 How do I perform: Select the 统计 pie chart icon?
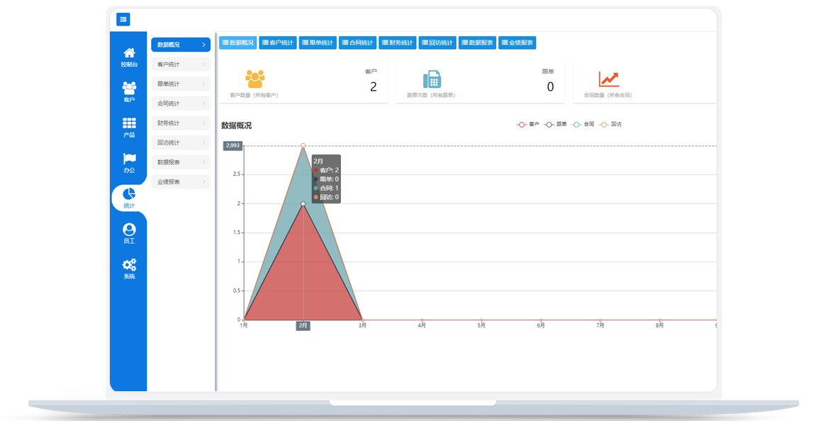point(129,195)
